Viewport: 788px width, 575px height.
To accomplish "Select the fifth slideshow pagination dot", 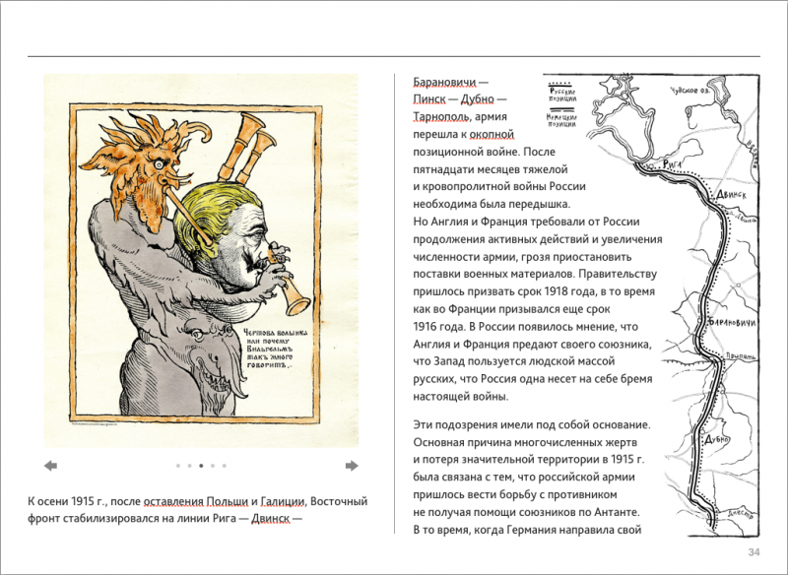I will coord(225,466).
